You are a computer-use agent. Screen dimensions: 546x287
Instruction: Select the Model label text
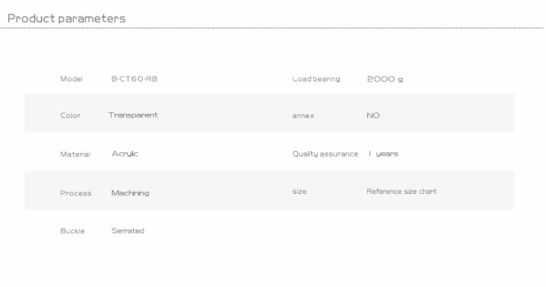point(71,79)
